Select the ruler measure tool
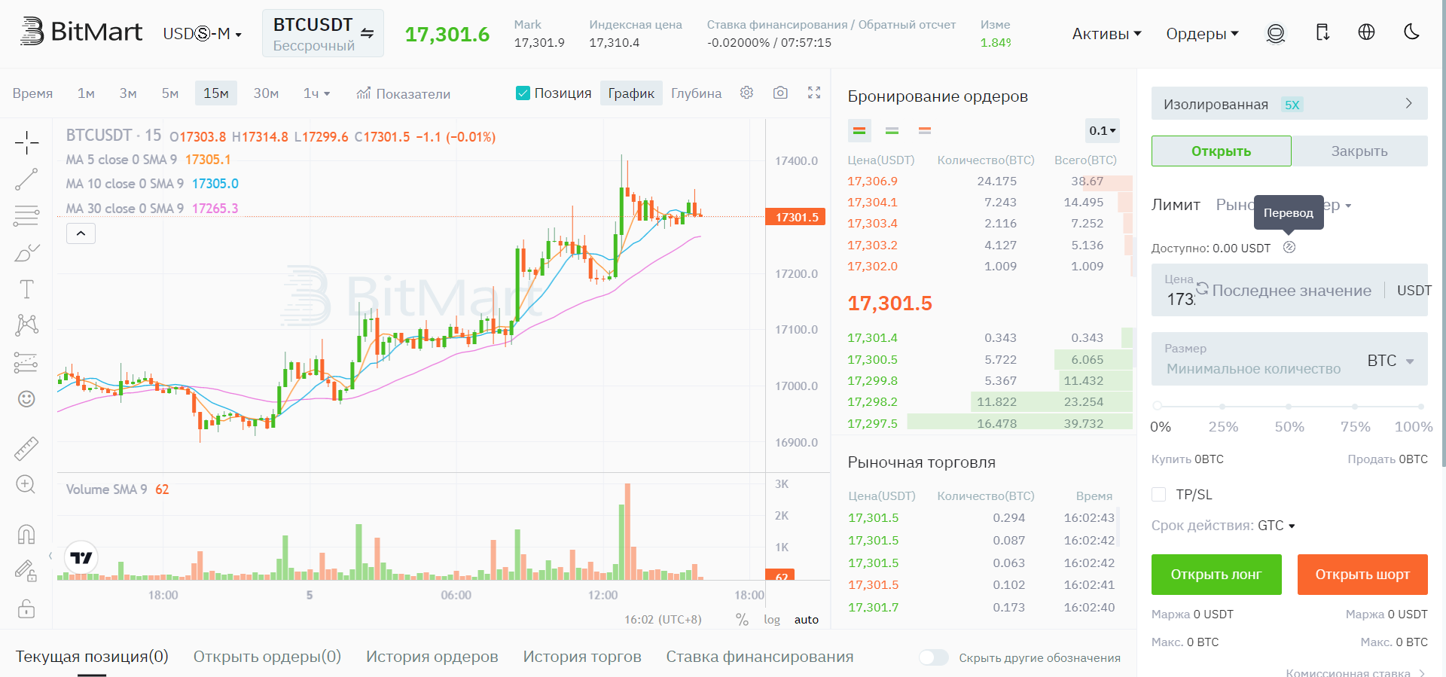Screen dimensions: 1446x677 (26, 448)
